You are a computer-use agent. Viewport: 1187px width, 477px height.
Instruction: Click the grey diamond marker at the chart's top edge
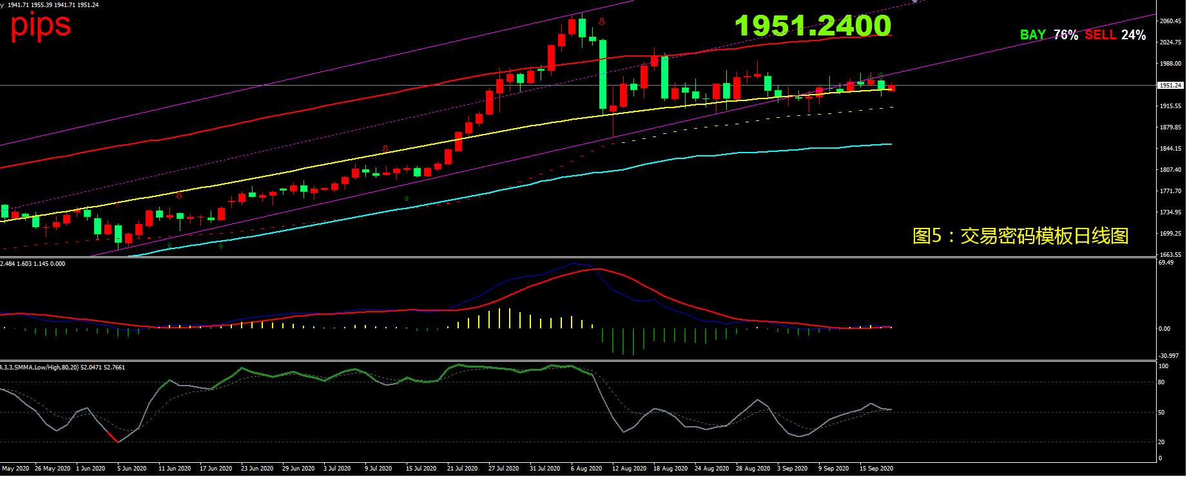tap(914, 1)
